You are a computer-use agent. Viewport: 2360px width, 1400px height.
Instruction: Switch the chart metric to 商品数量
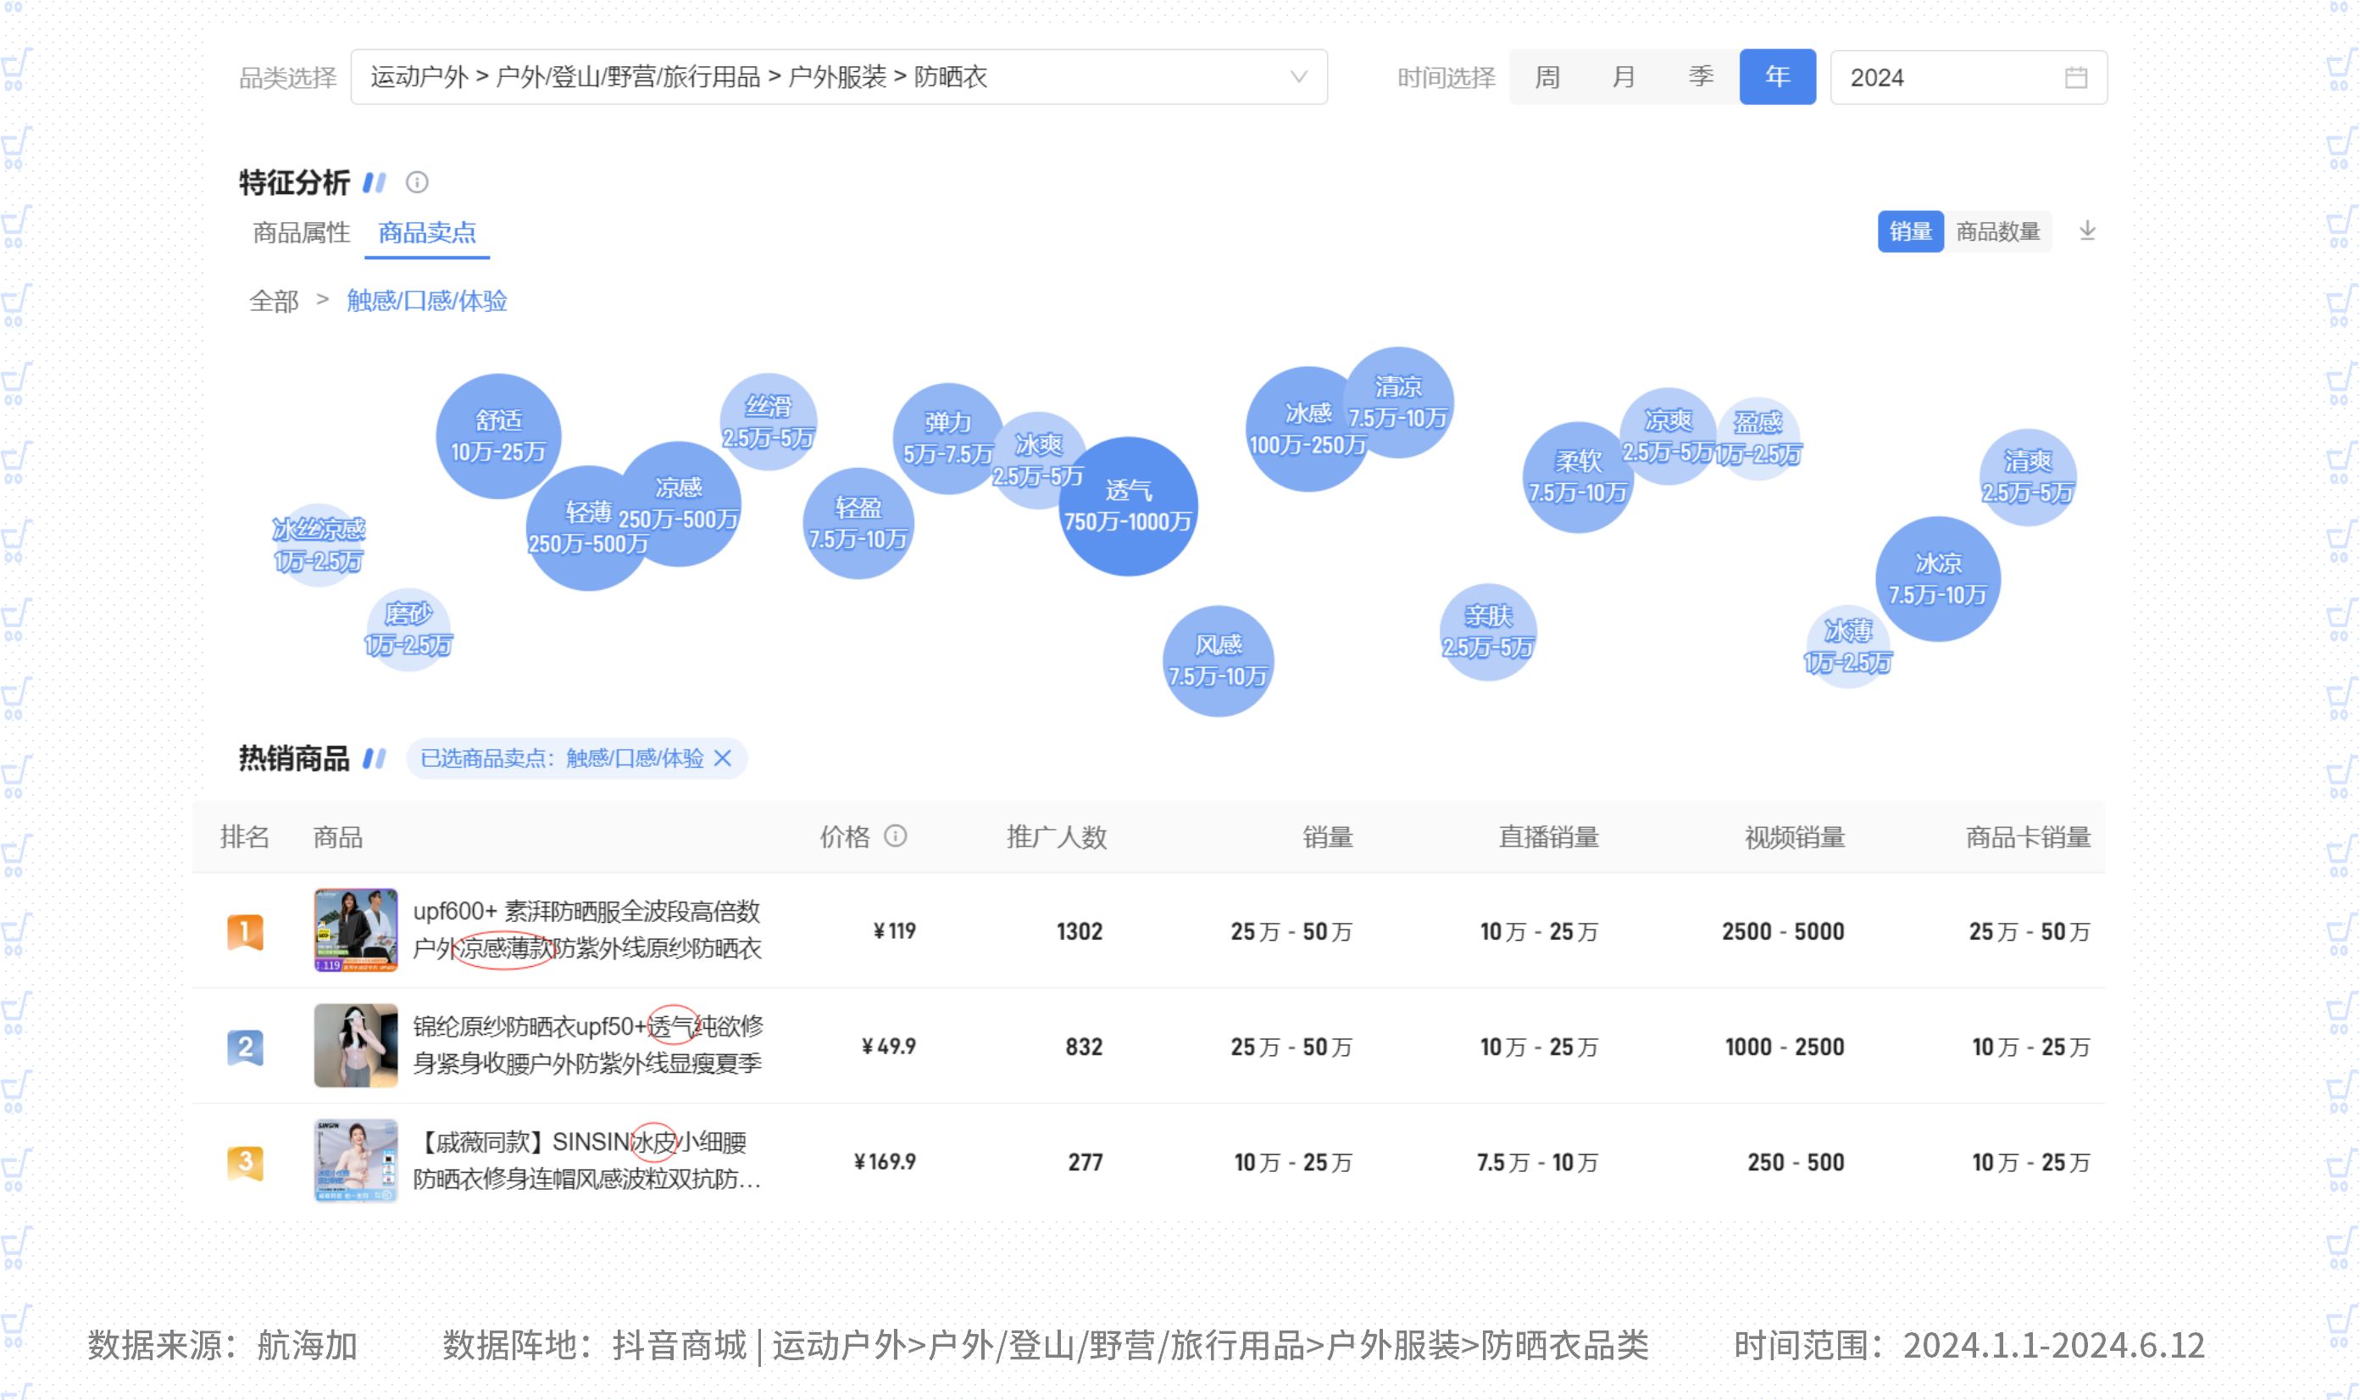click(x=1998, y=231)
